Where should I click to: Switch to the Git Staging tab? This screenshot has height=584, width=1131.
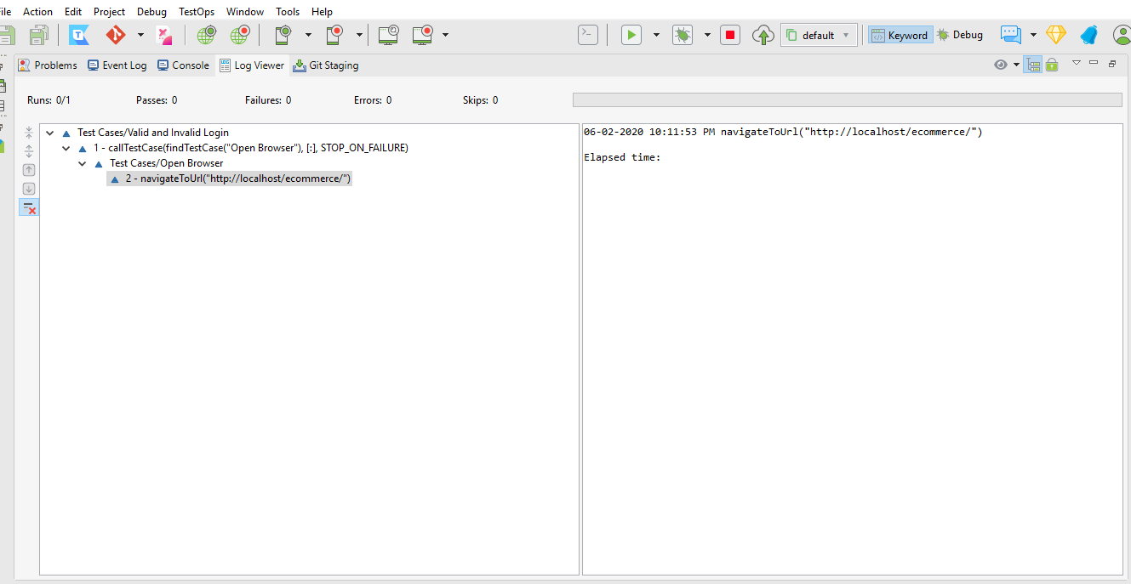pyautogui.click(x=326, y=65)
